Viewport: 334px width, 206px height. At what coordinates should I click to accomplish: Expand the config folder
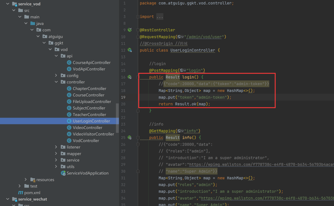[x=56, y=75]
